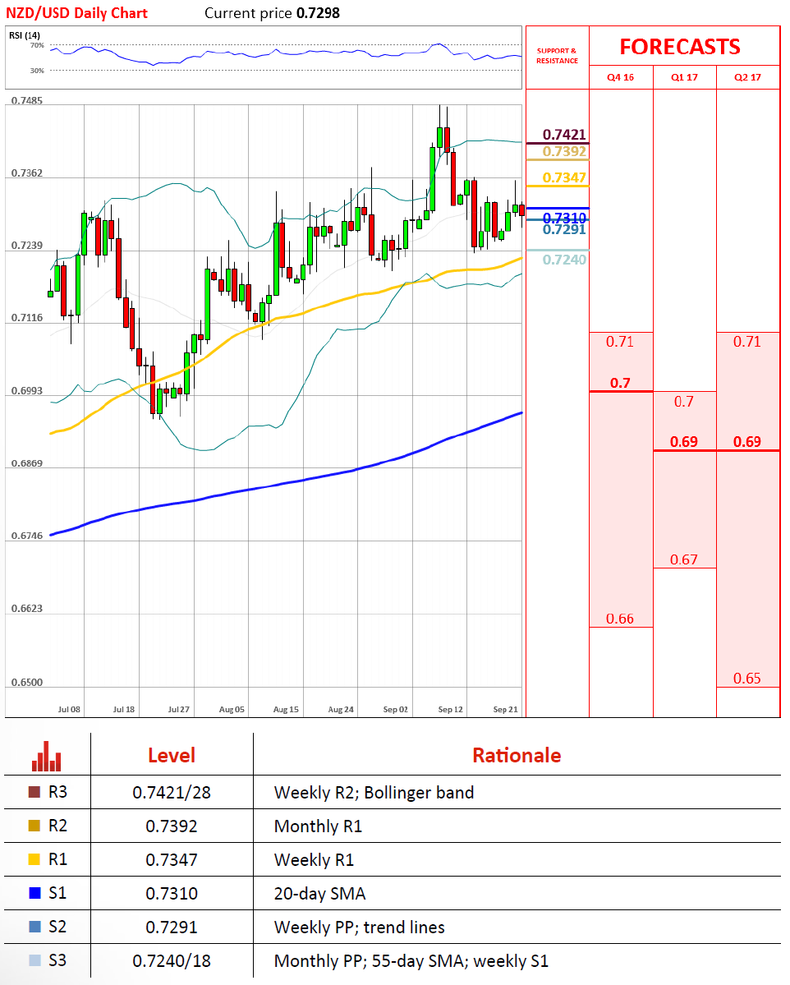Image resolution: width=790 pixels, height=985 pixels.
Task: Click the Q2 17 lower 0.65 forecast
Action: click(x=747, y=679)
